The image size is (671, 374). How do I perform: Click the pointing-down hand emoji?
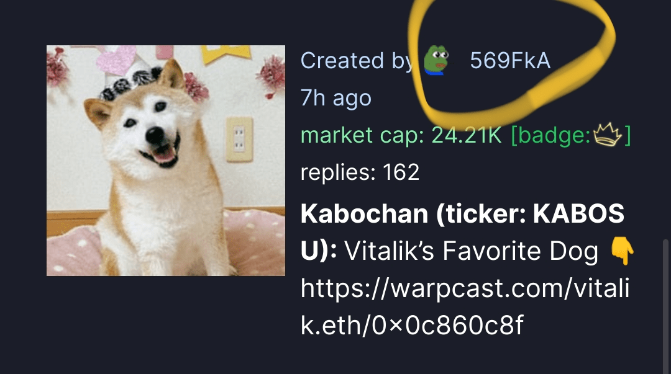click(623, 251)
